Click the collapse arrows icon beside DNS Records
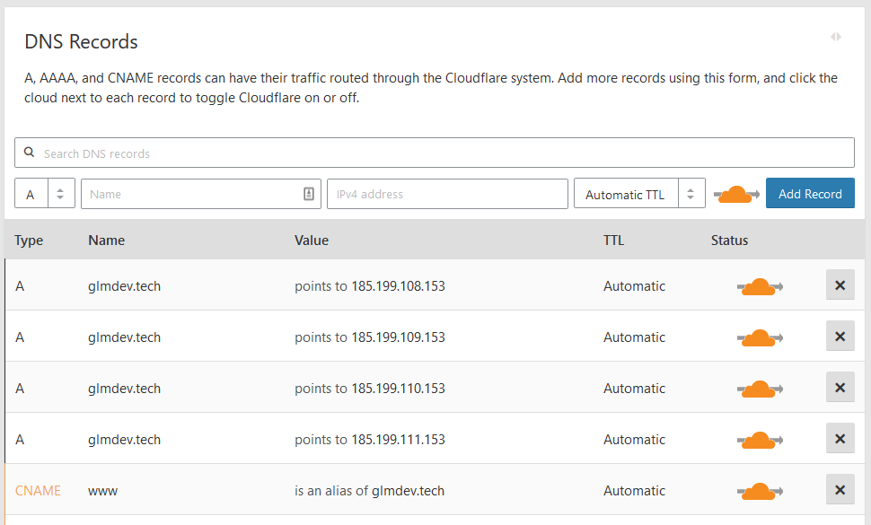Image resolution: width=871 pixels, height=525 pixels. 836,37
